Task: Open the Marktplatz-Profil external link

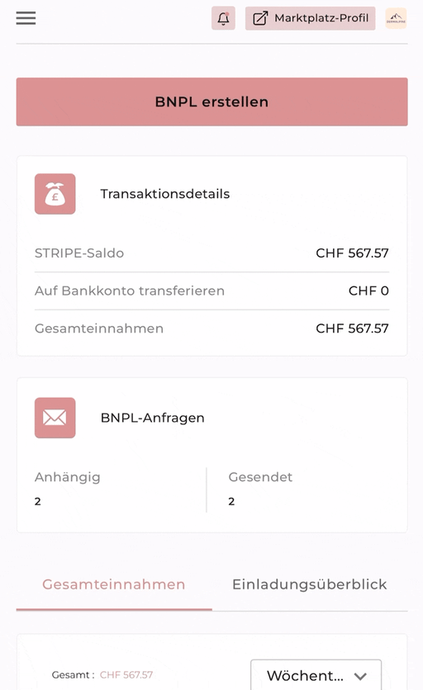Action: click(310, 18)
